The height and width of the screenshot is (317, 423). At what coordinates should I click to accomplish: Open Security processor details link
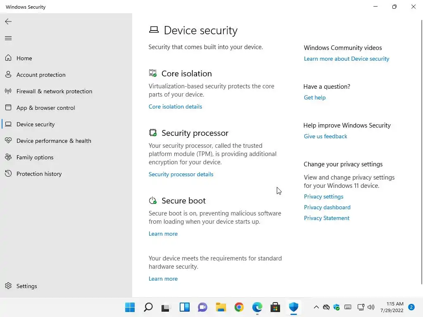click(x=181, y=174)
